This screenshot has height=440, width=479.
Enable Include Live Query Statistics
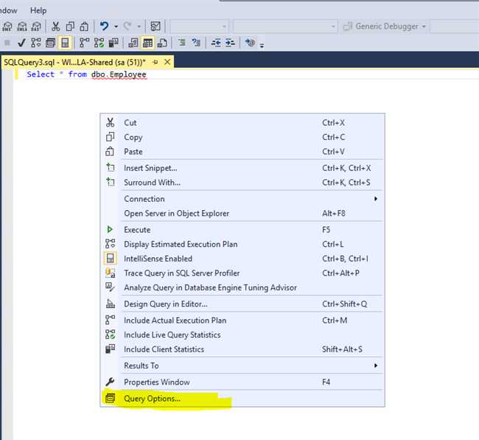[x=172, y=335]
